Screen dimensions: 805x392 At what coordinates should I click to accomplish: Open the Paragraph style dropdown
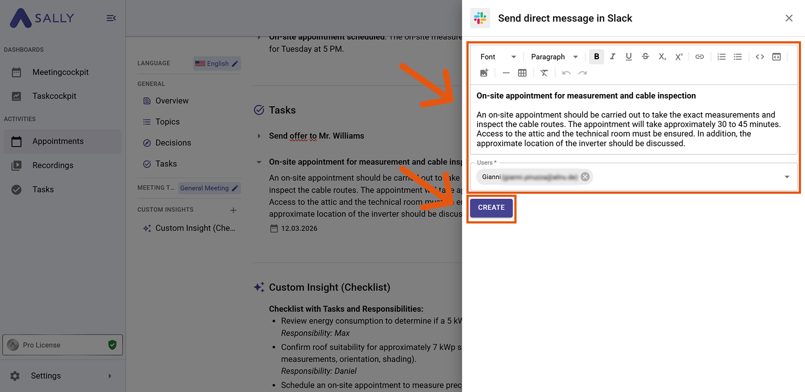(554, 57)
